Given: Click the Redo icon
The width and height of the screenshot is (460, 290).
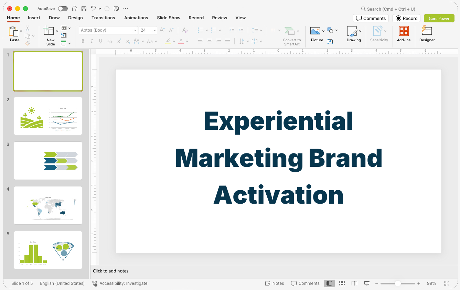Looking at the screenshot, I should (x=107, y=9).
